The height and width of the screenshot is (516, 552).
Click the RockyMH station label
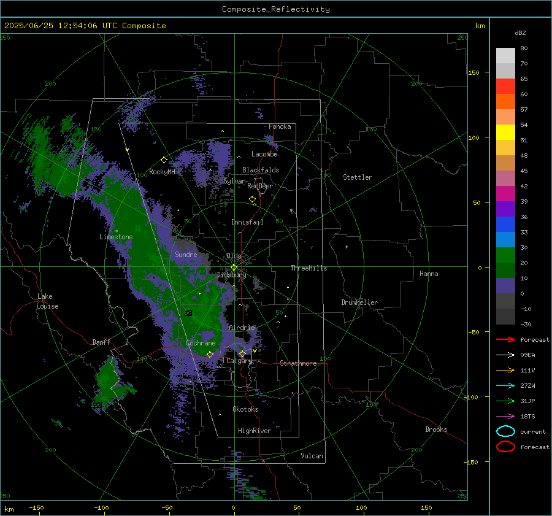point(162,172)
